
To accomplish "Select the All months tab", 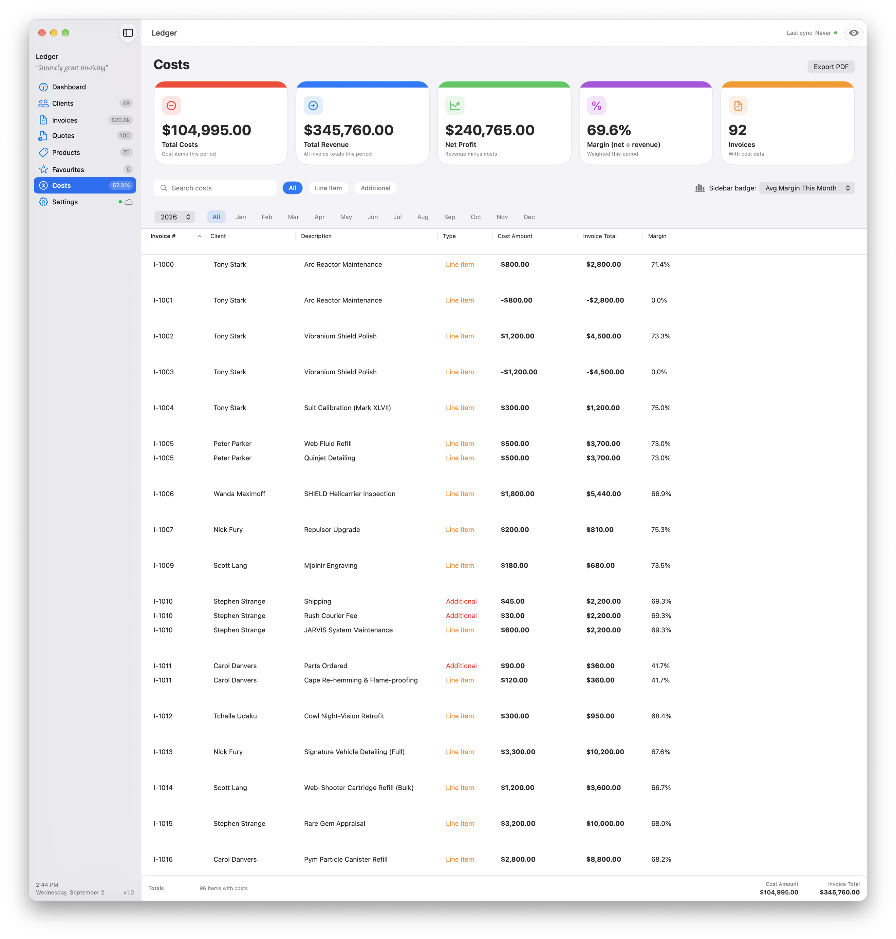I will [216, 217].
